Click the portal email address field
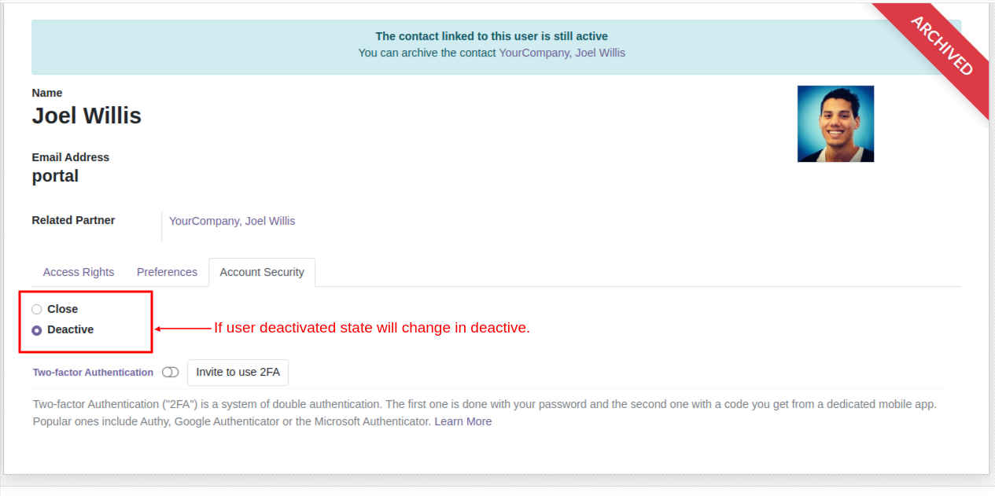The height and width of the screenshot is (496, 995). click(x=55, y=176)
